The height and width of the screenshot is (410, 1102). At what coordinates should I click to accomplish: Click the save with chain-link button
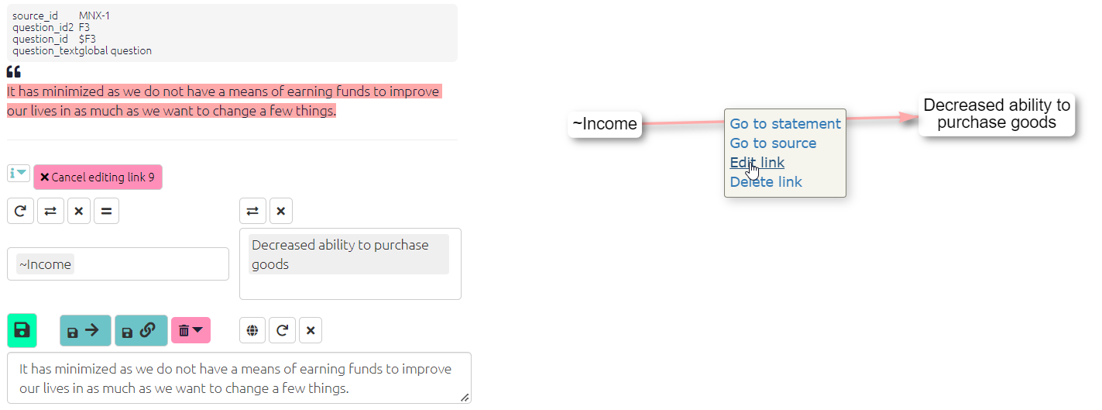(140, 331)
